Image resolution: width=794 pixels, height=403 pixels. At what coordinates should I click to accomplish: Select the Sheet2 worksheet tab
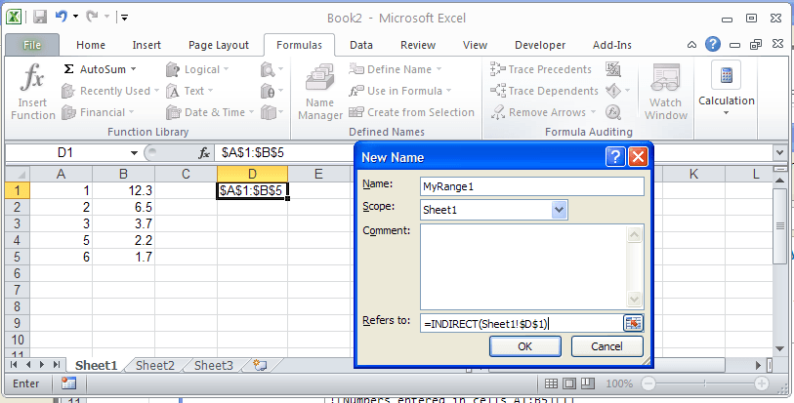(155, 365)
